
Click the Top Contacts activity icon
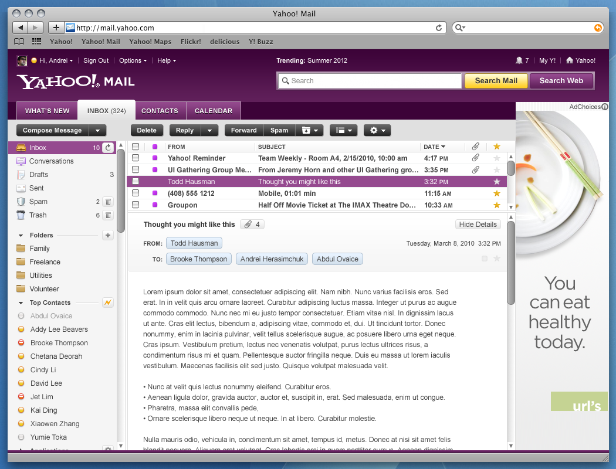(x=108, y=302)
